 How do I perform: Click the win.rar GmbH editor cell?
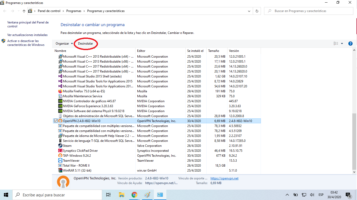147,171
